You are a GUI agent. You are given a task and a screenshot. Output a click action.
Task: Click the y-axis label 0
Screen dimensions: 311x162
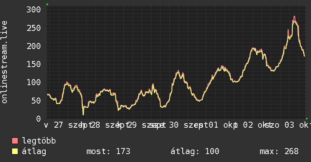coord(38,119)
